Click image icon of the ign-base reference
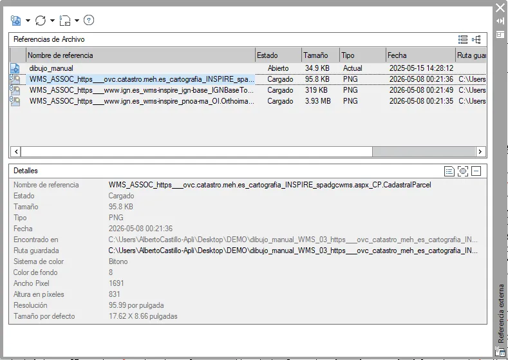 pos(15,90)
